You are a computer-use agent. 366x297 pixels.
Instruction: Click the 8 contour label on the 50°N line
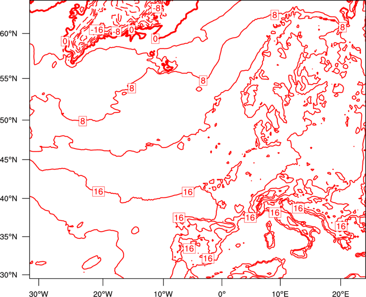tap(83, 121)
